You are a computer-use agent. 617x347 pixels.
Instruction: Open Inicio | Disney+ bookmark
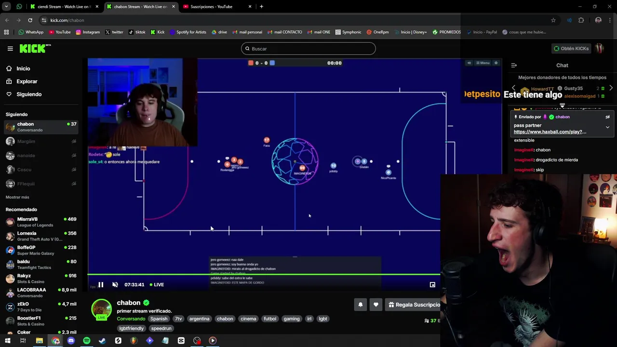coord(410,32)
